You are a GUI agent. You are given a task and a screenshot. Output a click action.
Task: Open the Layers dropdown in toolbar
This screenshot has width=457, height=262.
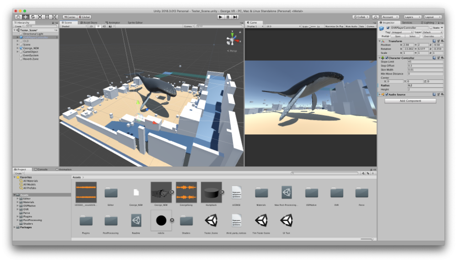(x=412, y=17)
